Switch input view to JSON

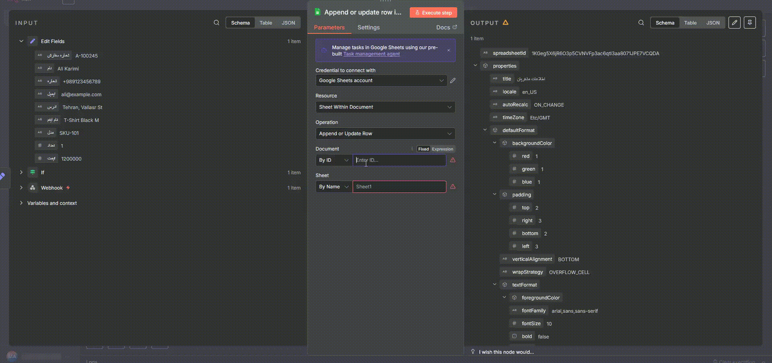point(288,23)
